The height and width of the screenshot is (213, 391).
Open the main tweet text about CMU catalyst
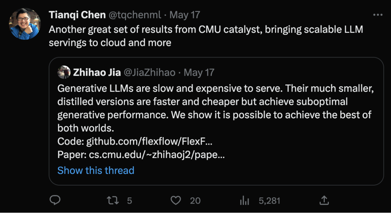(x=206, y=36)
